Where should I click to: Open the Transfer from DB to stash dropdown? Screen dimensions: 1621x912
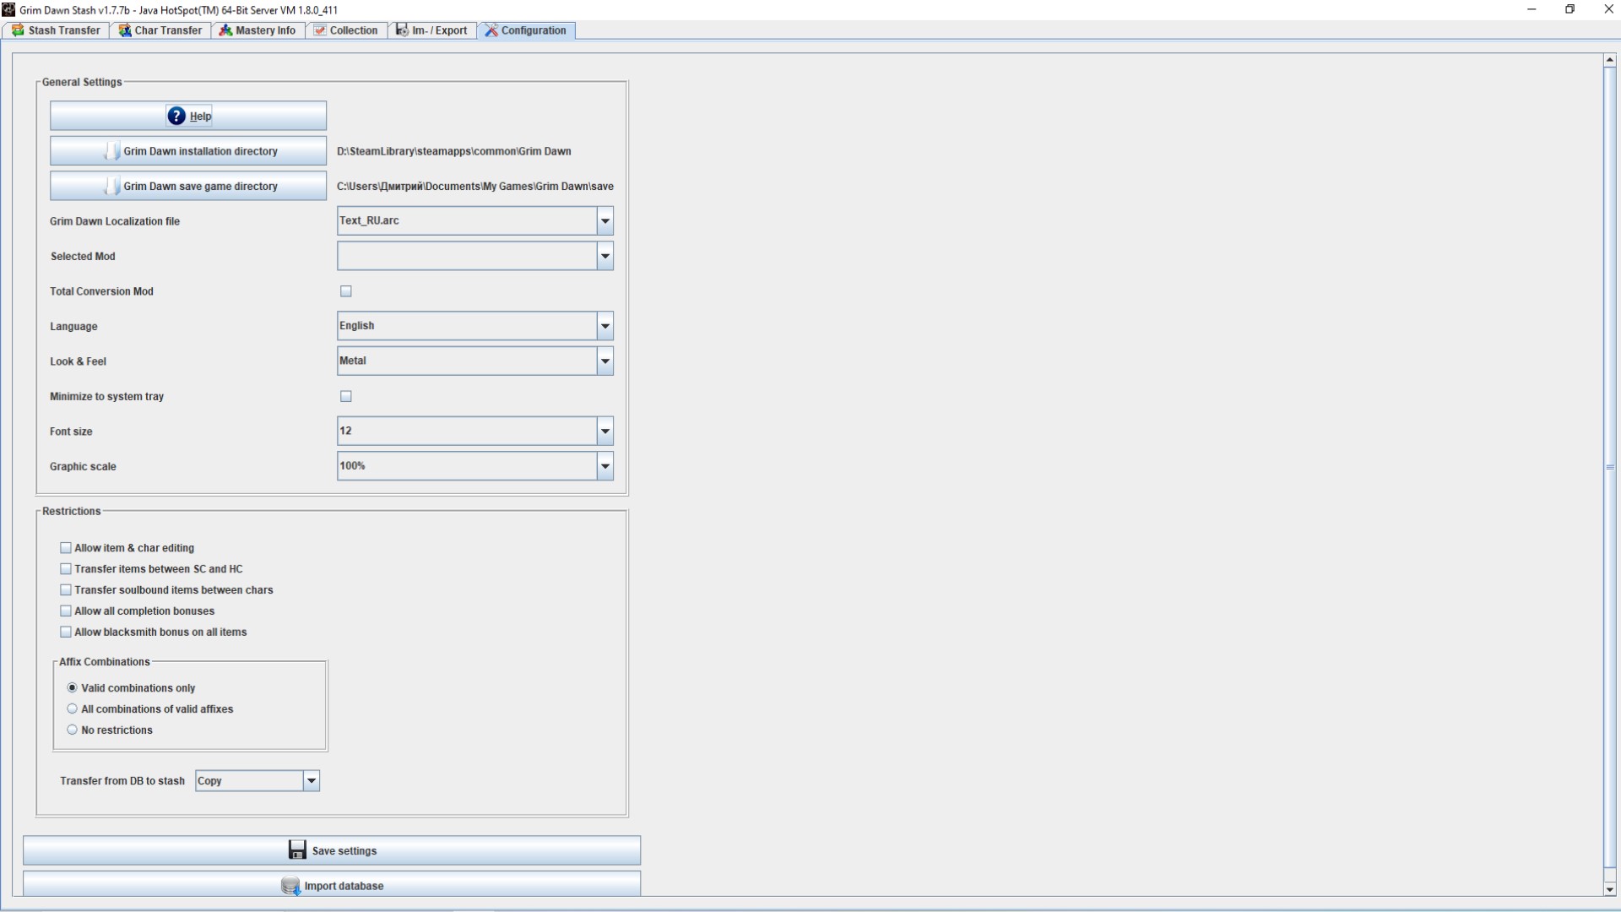pyautogui.click(x=311, y=780)
